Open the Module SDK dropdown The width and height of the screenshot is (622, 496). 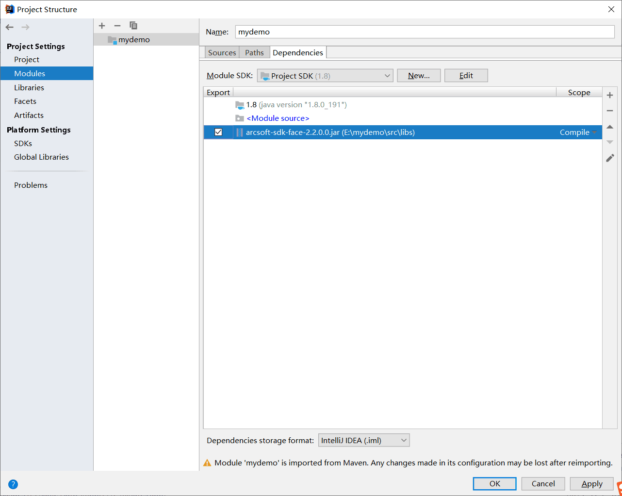(387, 75)
